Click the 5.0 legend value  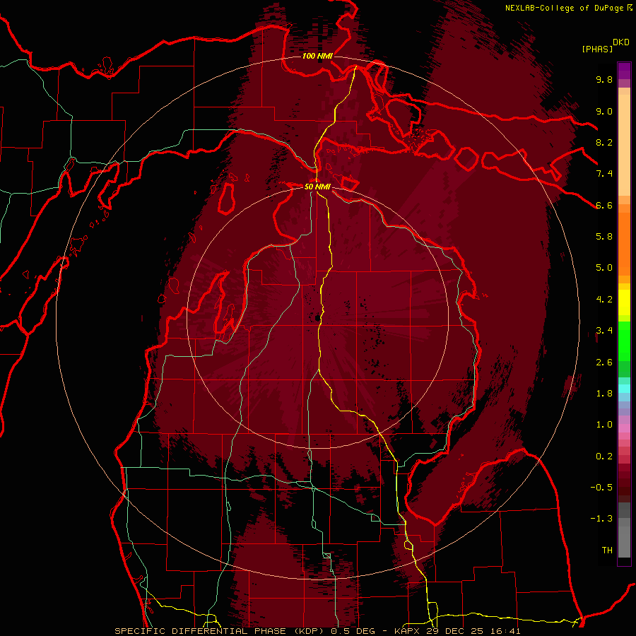604,268
